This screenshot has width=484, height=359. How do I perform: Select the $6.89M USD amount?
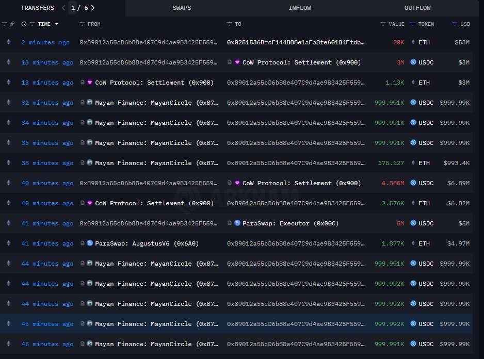point(458,183)
